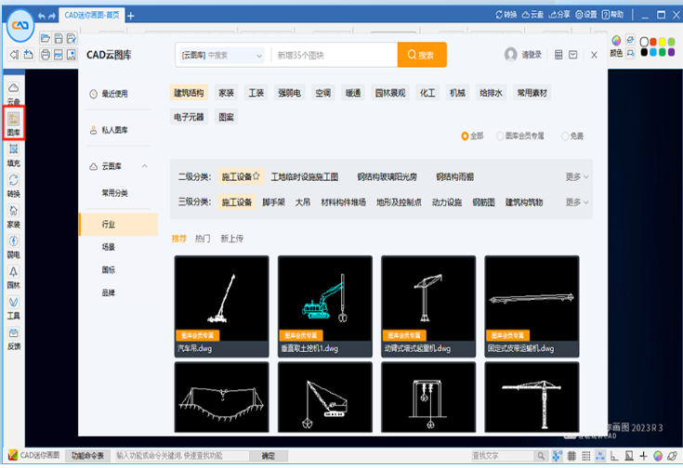The width and height of the screenshot is (683, 468).
Task: Open the 云盘 cloud disk sidebar icon
Action: [x=13, y=92]
